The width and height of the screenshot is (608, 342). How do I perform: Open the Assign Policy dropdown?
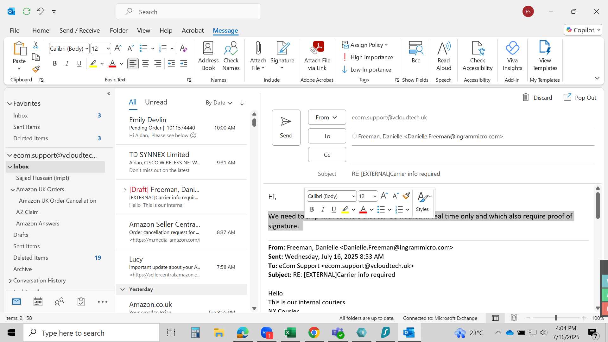point(365,45)
